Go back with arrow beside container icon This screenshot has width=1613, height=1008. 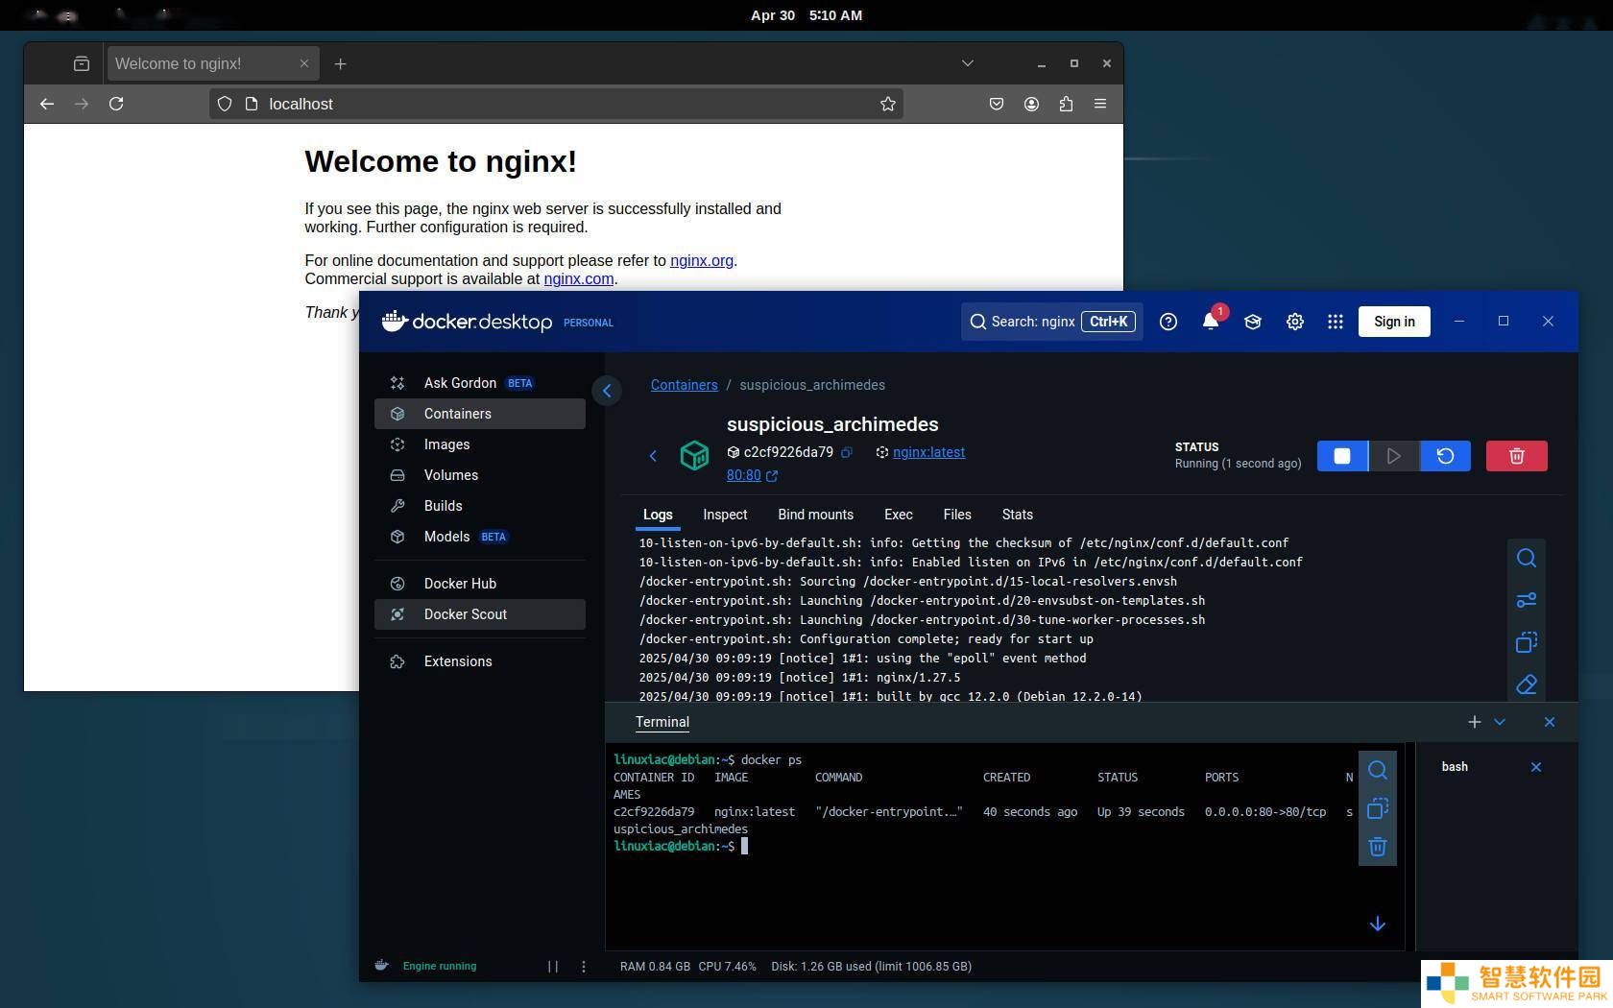[653, 456]
